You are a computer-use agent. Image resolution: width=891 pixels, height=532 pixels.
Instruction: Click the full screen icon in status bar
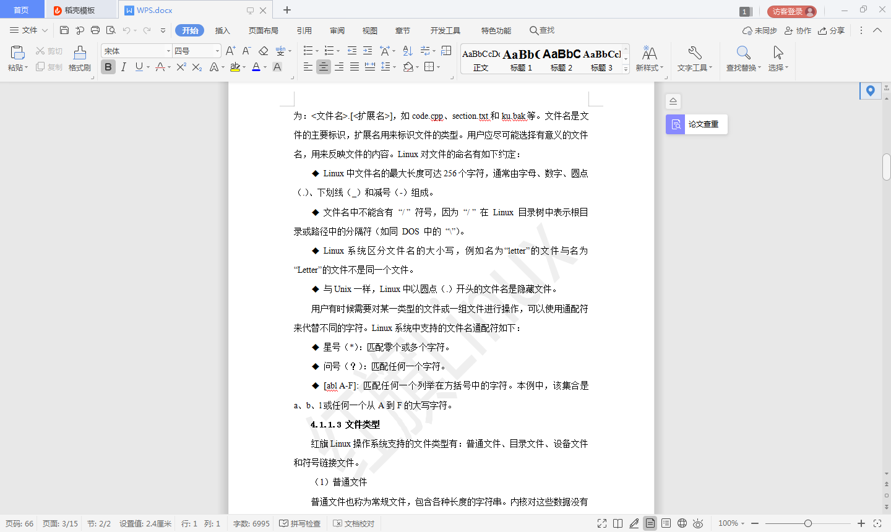(602, 523)
